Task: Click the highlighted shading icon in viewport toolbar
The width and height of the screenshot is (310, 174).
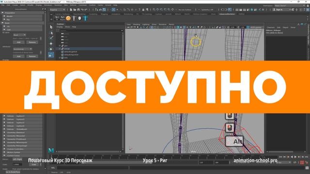Action: [x=178, y=27]
